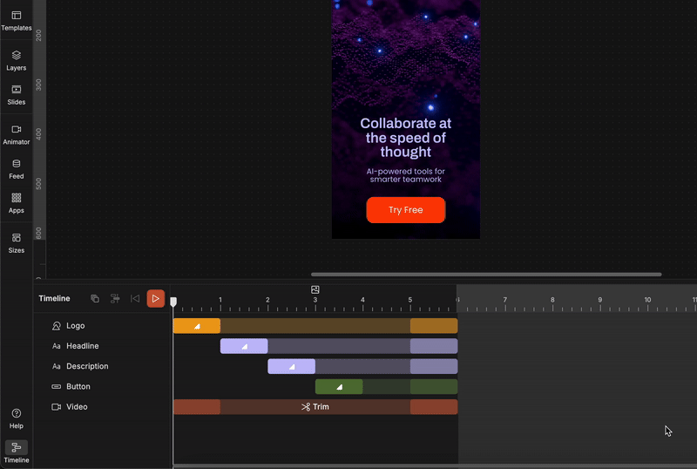Screen dimensions: 697x469
Task: Open the Templates panel
Action: (16, 21)
